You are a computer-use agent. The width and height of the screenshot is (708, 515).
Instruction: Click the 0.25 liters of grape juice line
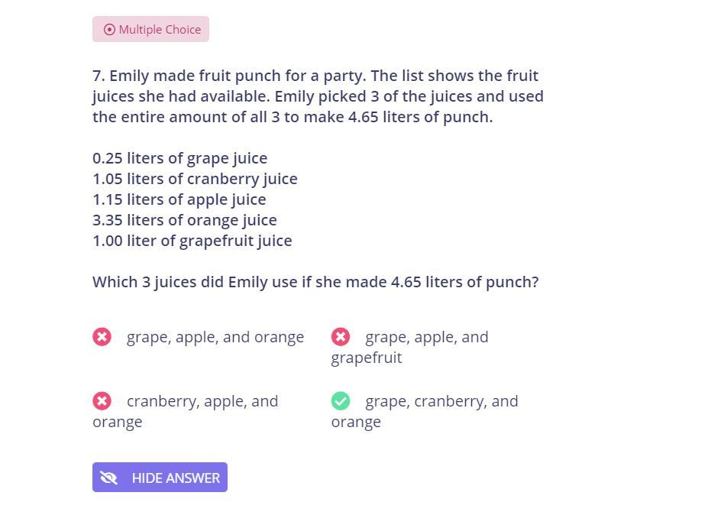[x=179, y=158]
